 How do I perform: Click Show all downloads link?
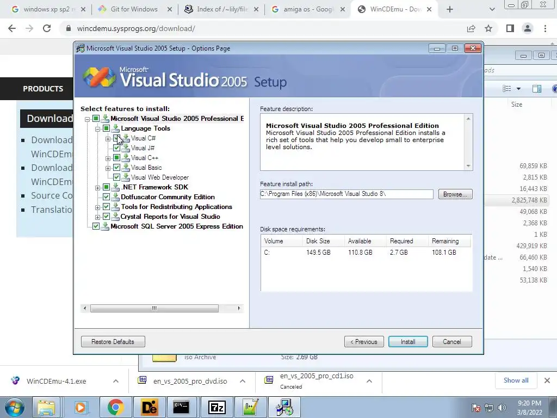[516, 380]
